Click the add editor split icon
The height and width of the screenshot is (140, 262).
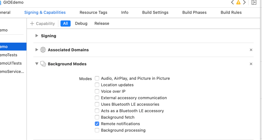pyautogui.click(x=254, y=2)
